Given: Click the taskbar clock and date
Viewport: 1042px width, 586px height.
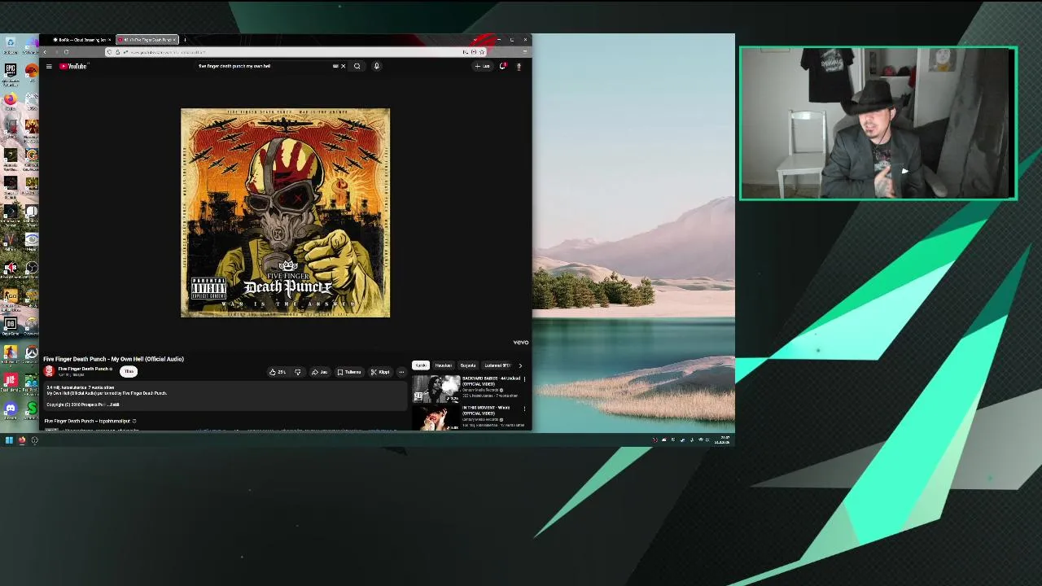Looking at the screenshot, I should click(x=722, y=440).
